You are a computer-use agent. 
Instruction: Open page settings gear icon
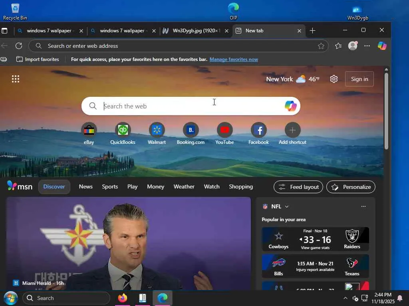pyautogui.click(x=334, y=79)
